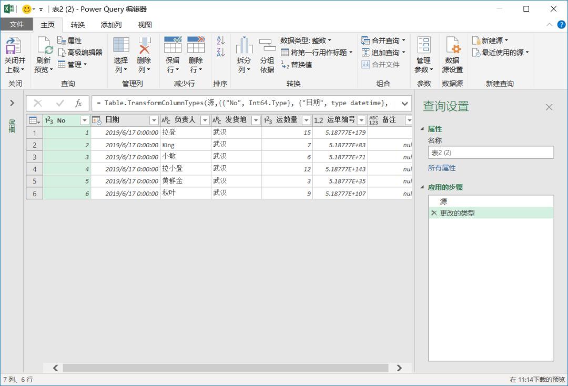Click the horizontal scrollbar thumb
This screenshot has width=568, height=386.
point(225,368)
